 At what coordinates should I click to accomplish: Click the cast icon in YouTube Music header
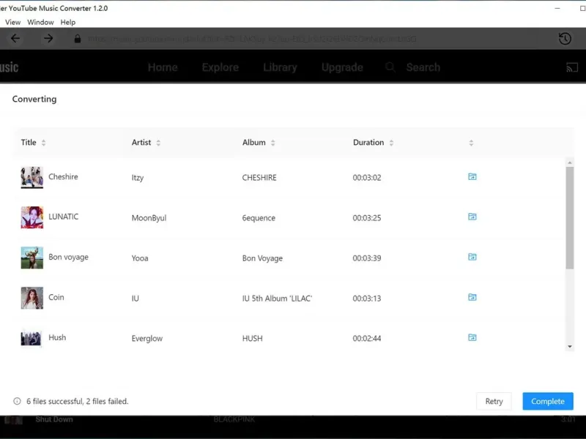(572, 67)
